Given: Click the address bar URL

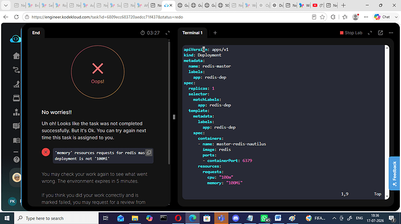Looking at the screenshot, I should pos(107,17).
